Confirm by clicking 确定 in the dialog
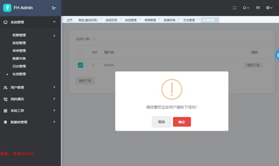 point(182,122)
